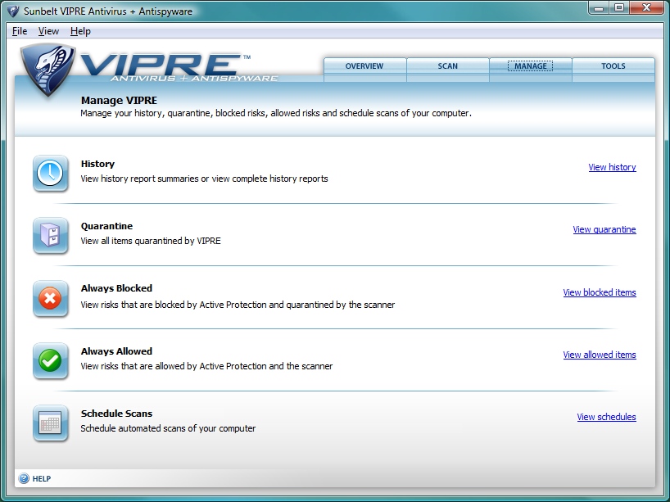
Task: Click the Always Allowed green checkmark icon
Action: 50,360
